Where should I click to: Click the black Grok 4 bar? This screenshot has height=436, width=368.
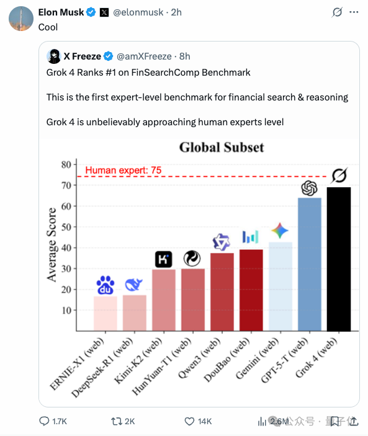(x=339, y=259)
